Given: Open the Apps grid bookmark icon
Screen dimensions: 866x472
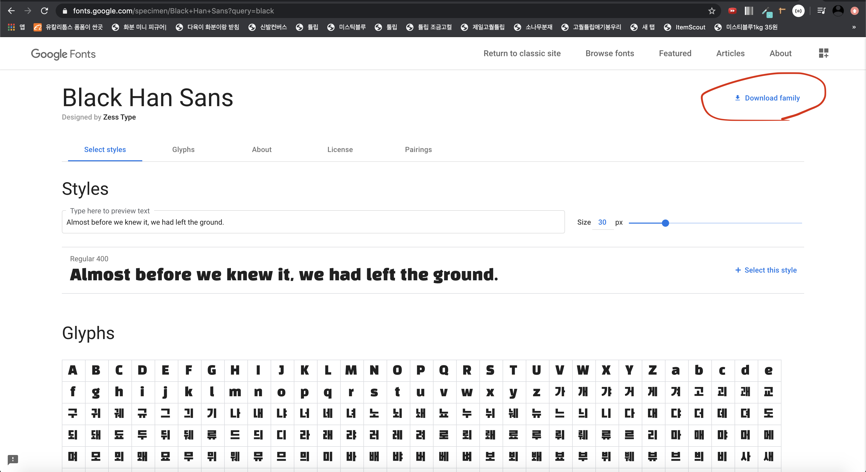Looking at the screenshot, I should coord(11,27).
